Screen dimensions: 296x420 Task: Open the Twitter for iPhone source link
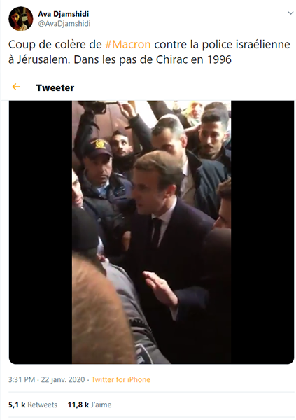pyautogui.click(x=121, y=379)
